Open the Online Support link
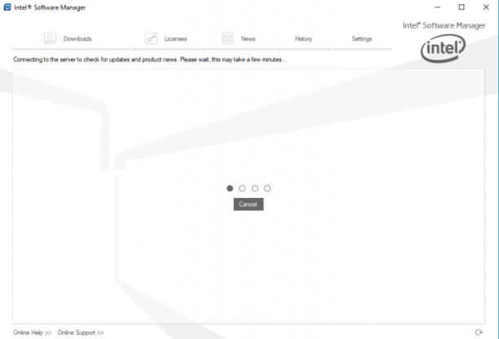The image size is (499, 339). (81, 332)
